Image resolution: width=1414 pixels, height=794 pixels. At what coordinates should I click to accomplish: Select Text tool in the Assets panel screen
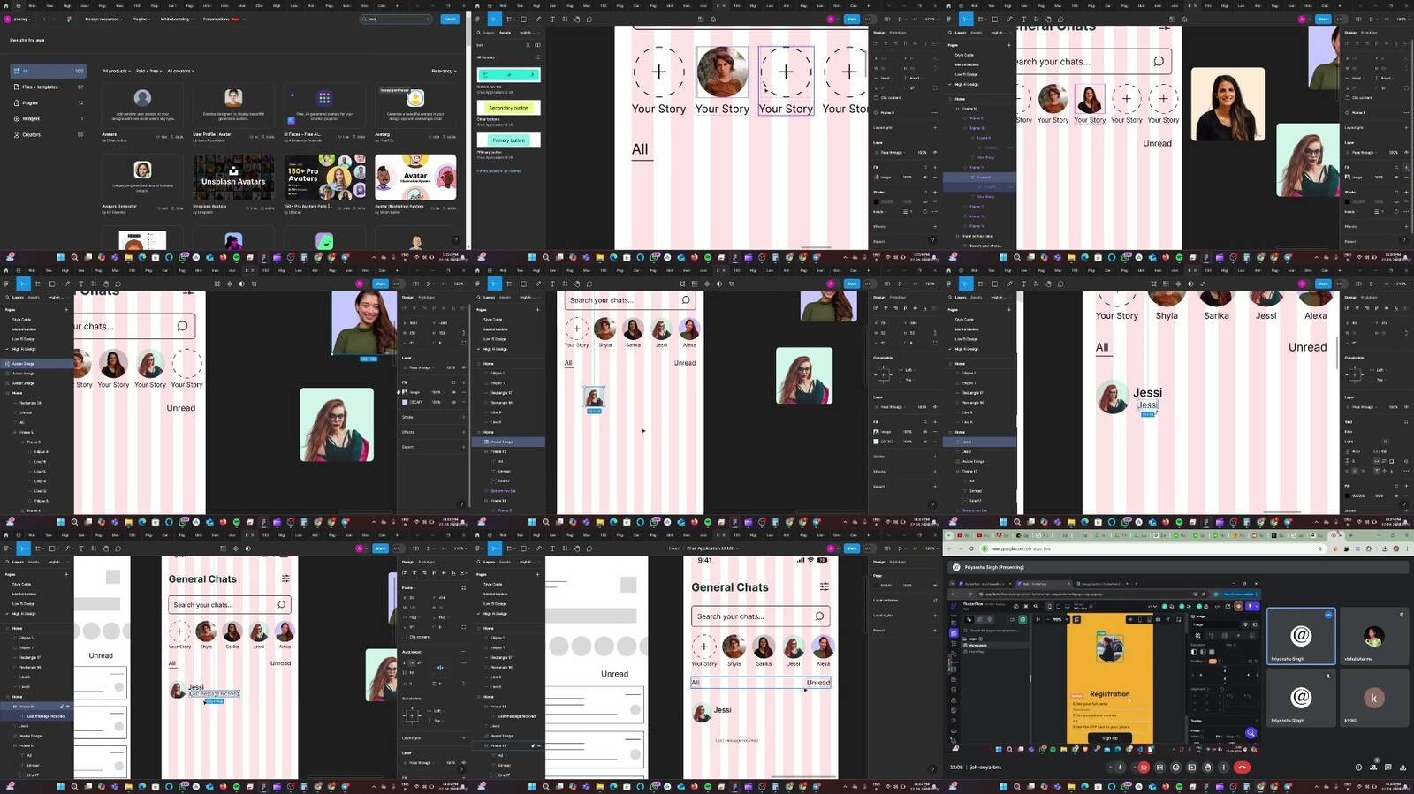click(552, 19)
